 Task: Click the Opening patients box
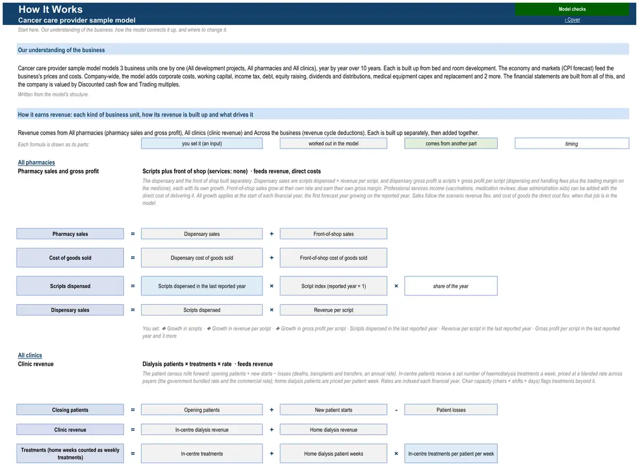[x=202, y=410]
